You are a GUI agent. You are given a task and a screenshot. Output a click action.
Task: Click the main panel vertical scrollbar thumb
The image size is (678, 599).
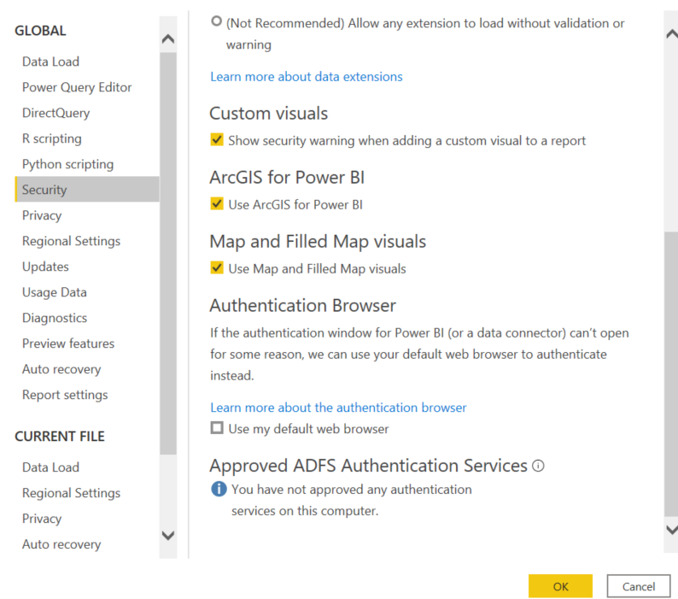point(671,374)
